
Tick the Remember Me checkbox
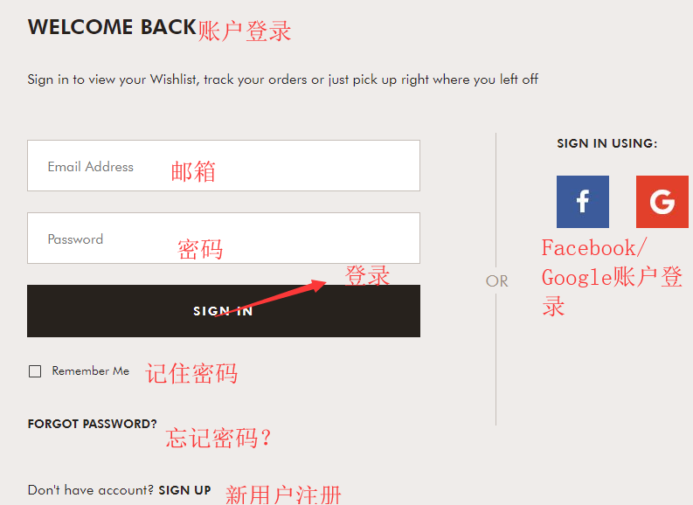pos(35,371)
